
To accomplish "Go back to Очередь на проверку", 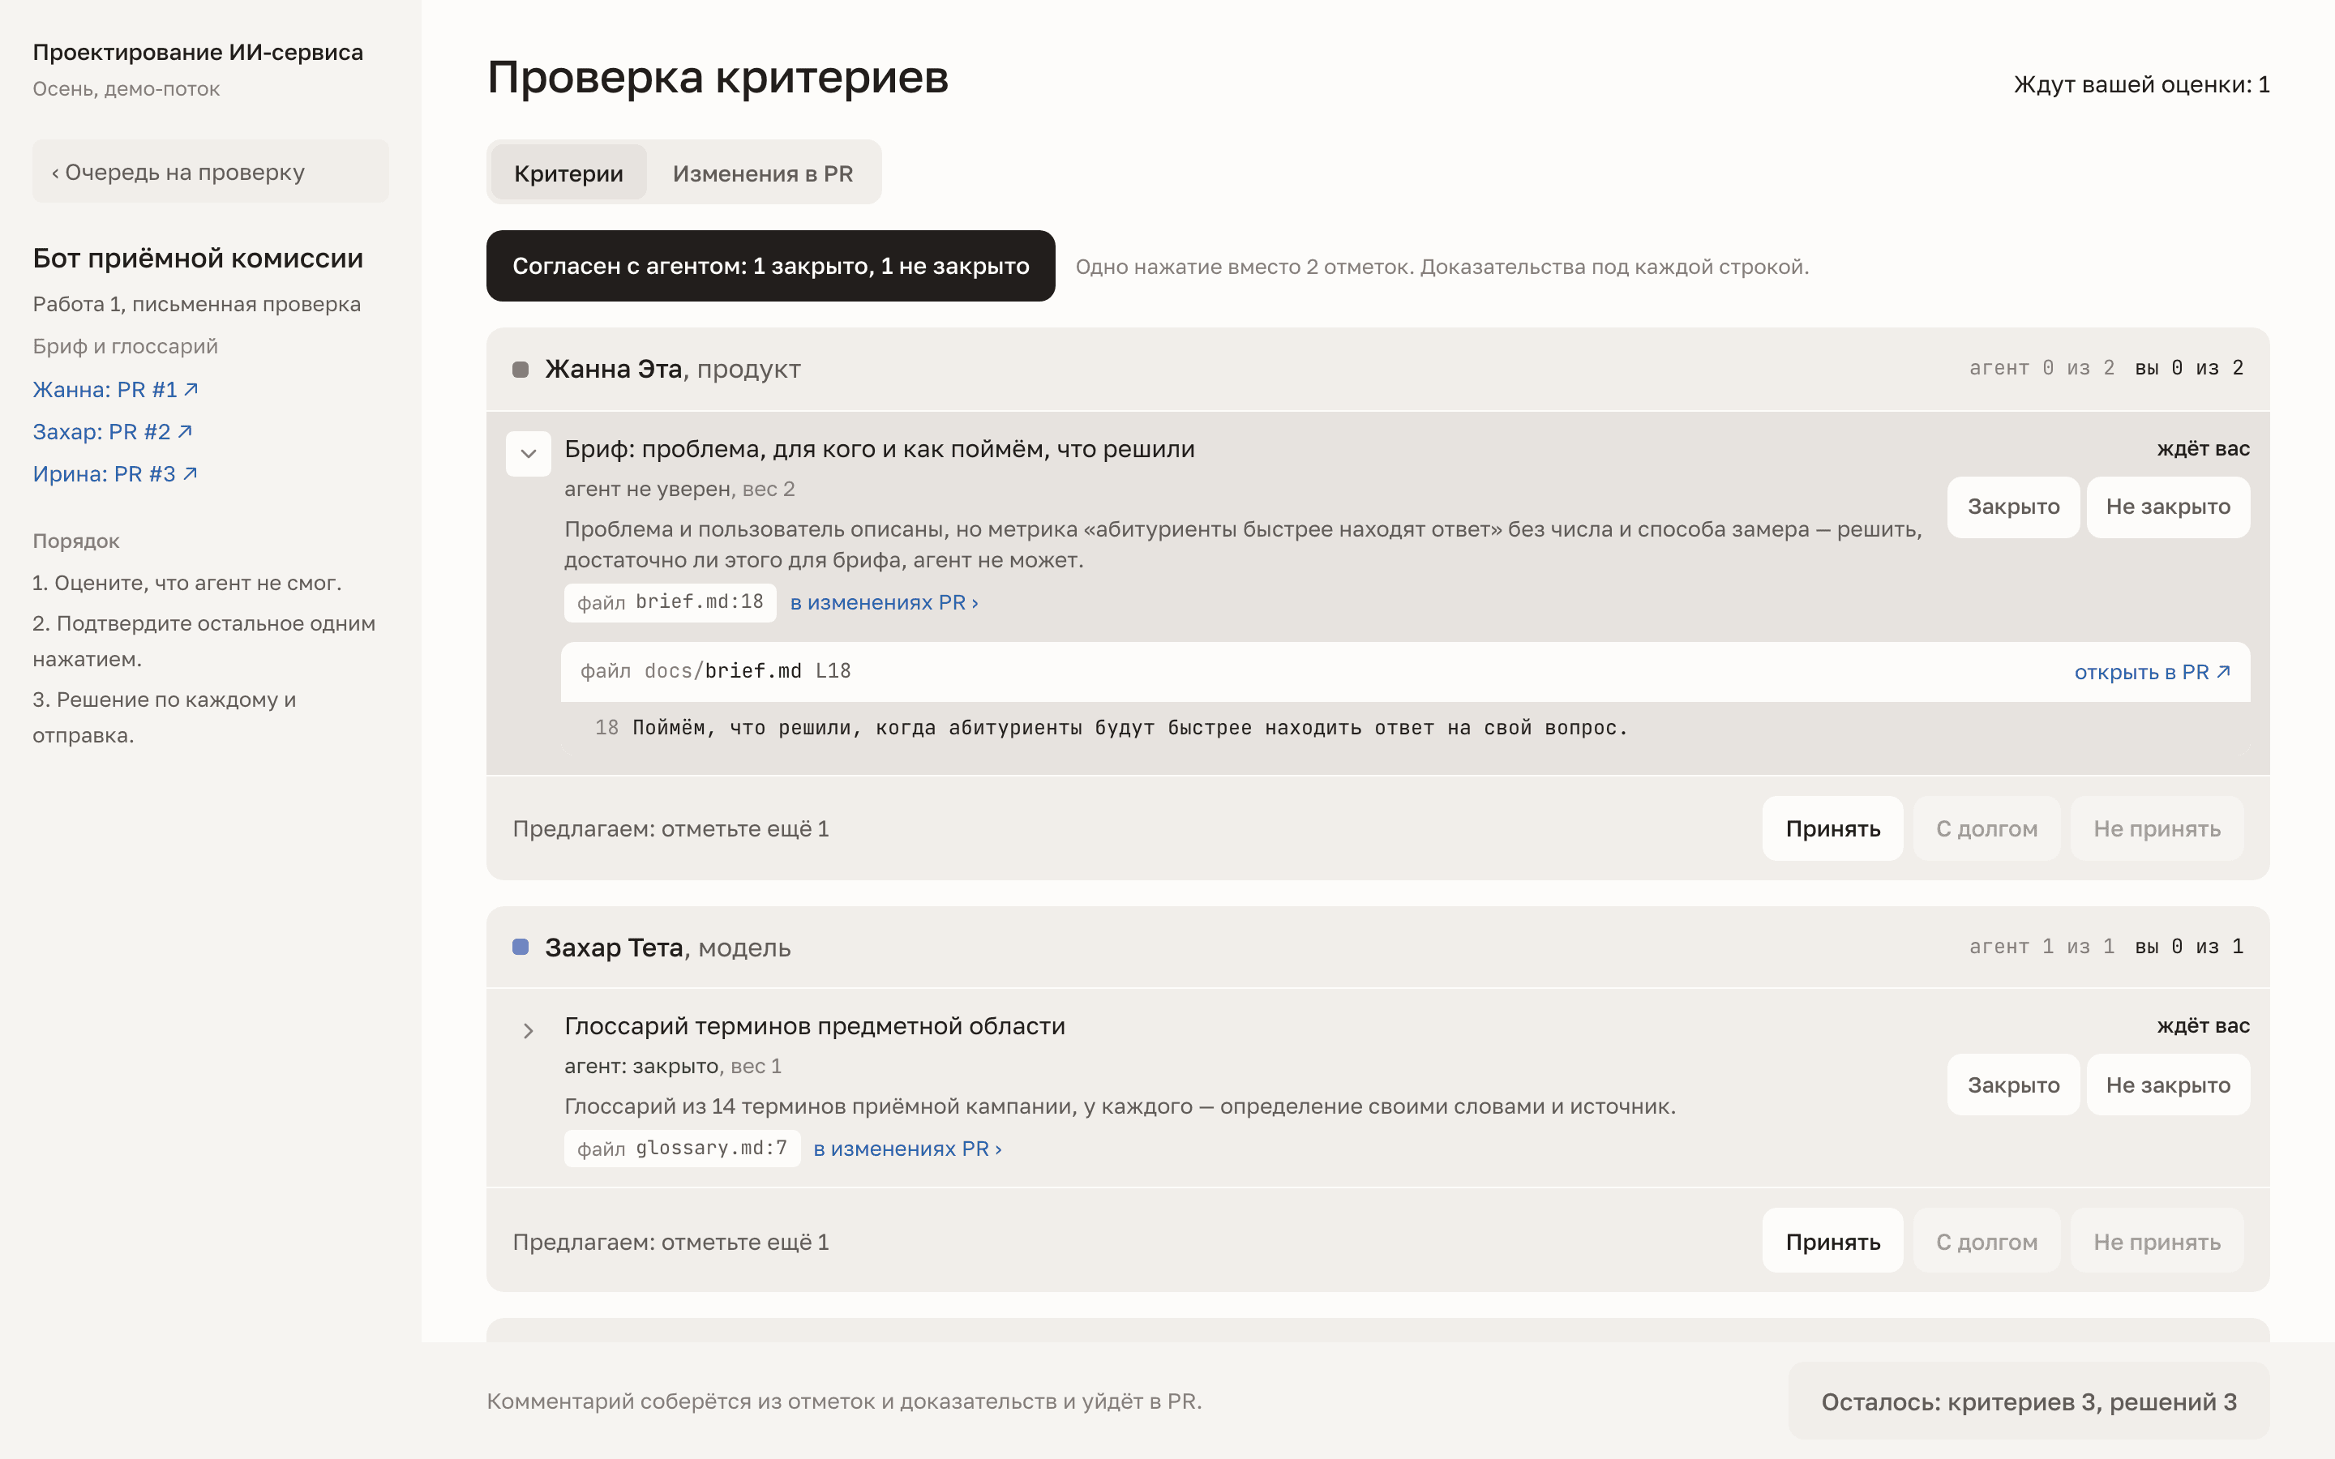I will point(210,172).
